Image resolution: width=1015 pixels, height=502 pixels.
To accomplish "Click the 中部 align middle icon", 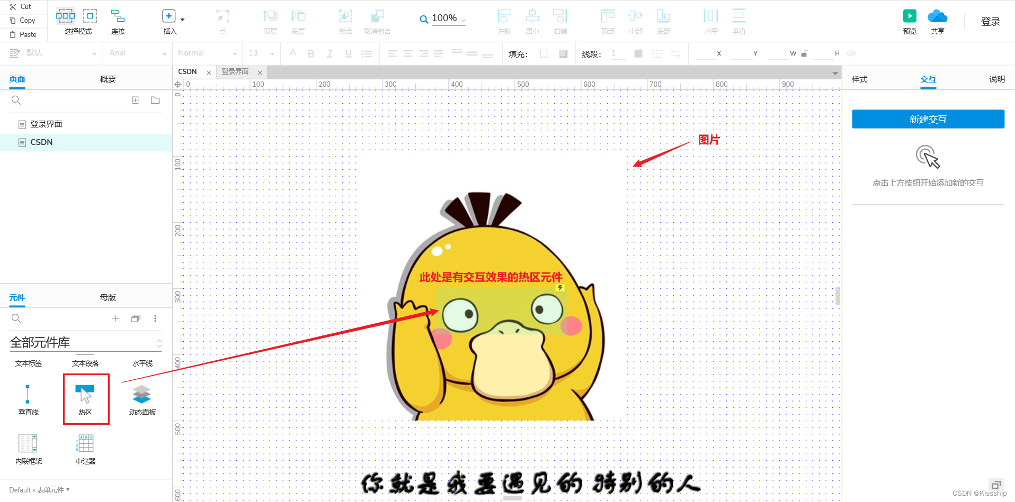I will pos(636,16).
